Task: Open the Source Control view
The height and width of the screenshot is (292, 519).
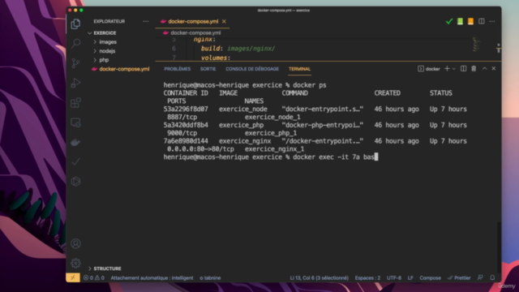Action: click(x=75, y=63)
